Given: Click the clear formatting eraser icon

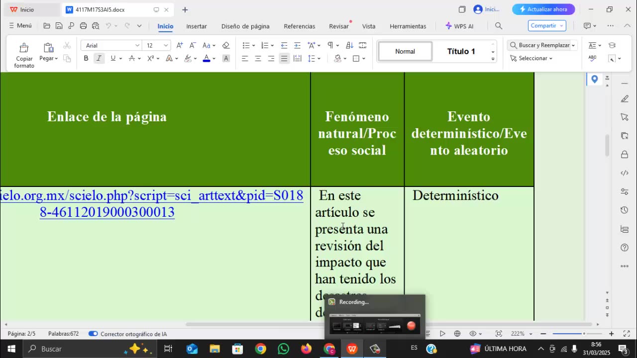Looking at the screenshot, I should click(x=226, y=45).
